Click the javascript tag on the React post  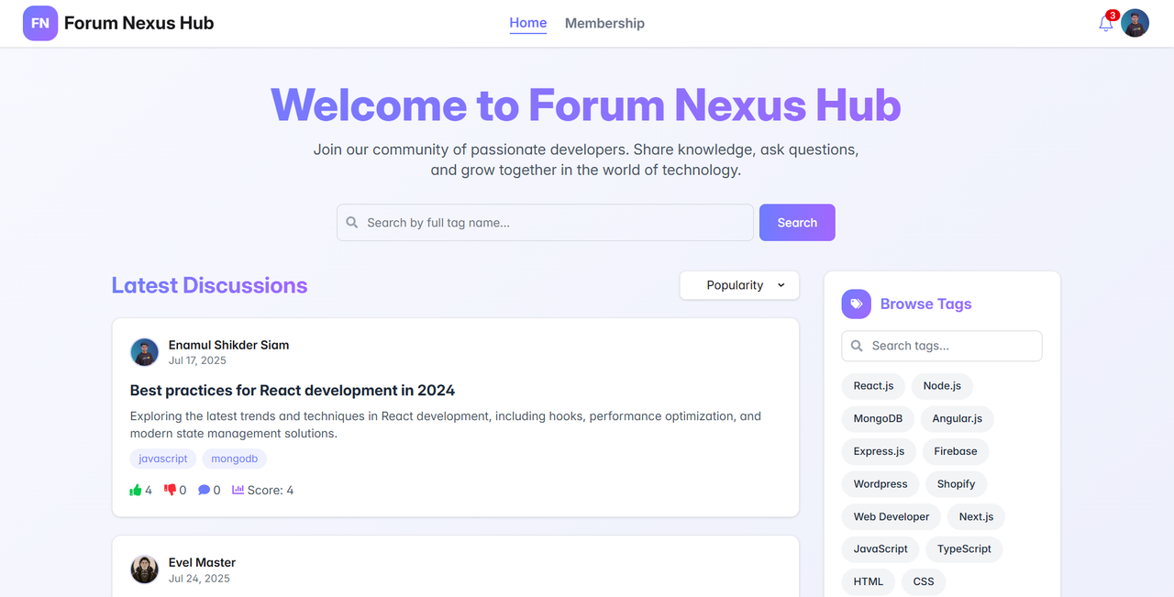pyautogui.click(x=163, y=459)
